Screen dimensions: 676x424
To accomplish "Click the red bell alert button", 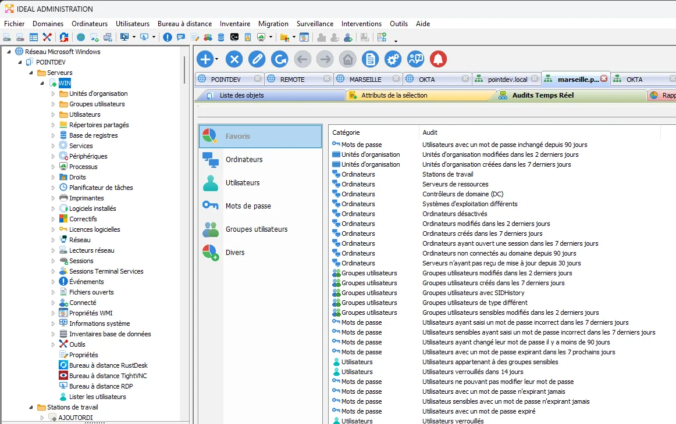I will point(438,59).
